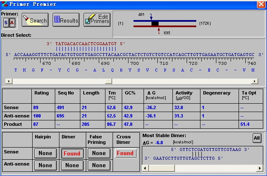
Task: Click the Anti-sense Seq No value 695
Action: (60, 116)
